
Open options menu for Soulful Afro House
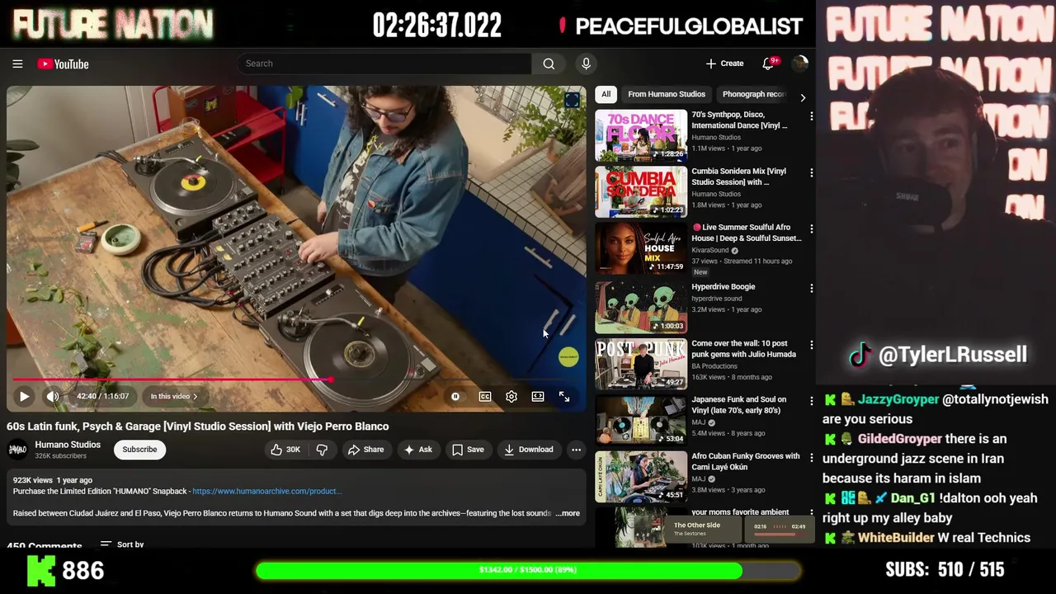point(811,229)
